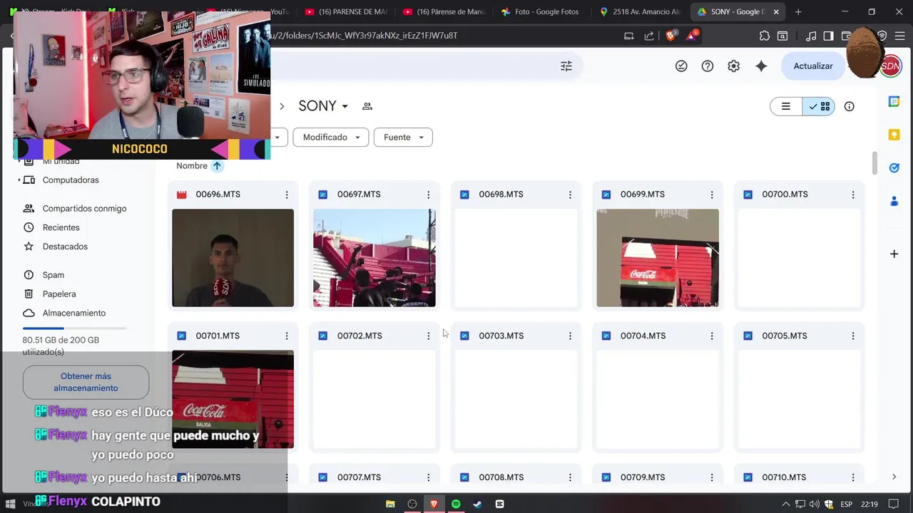The image size is (913, 513).
Task: Open Spotify from the taskbar
Action: [456, 504]
